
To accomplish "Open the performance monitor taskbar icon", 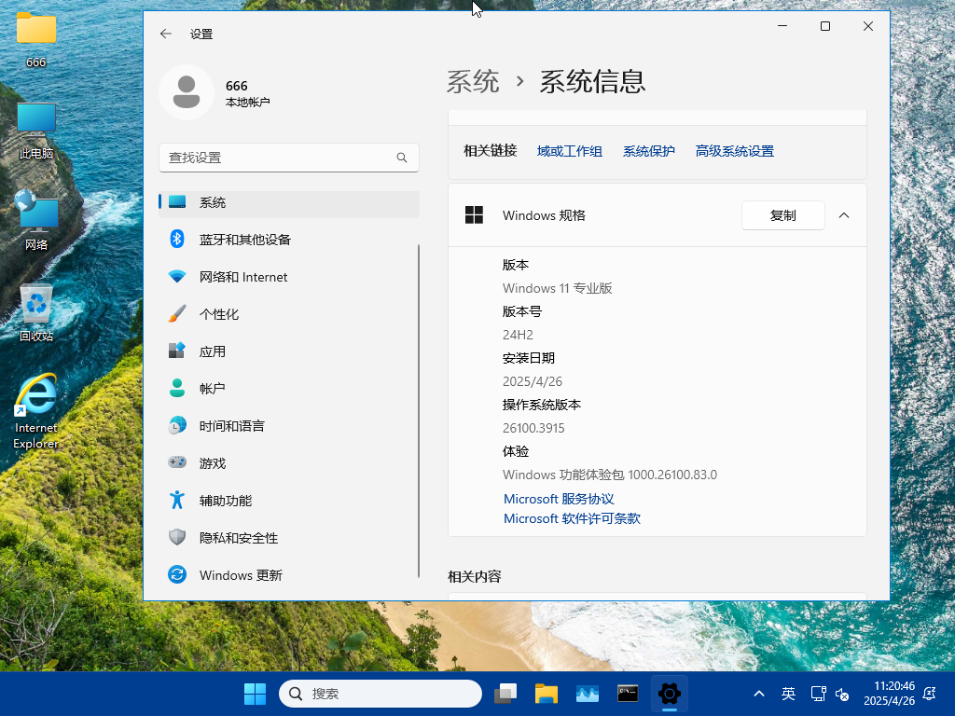I will click(588, 694).
